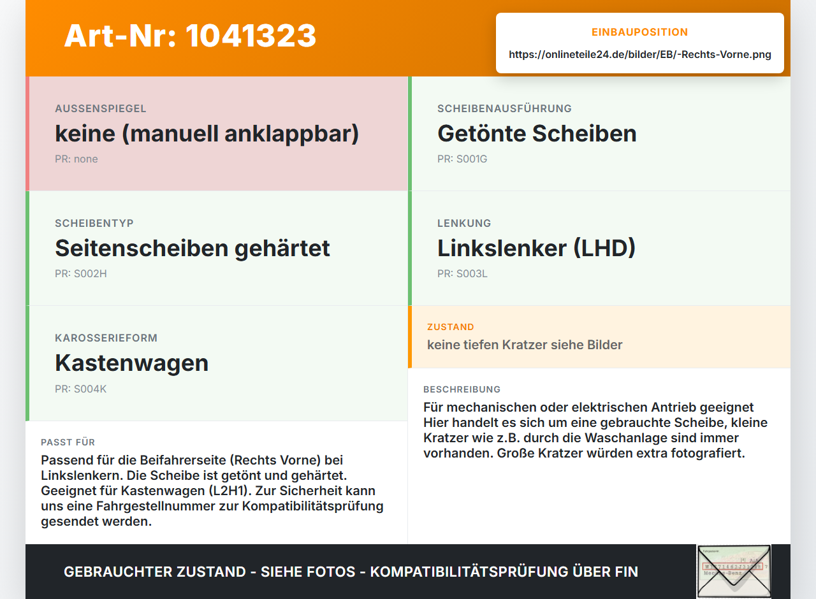Select the Art-Nr 1041323 title

[x=190, y=36]
